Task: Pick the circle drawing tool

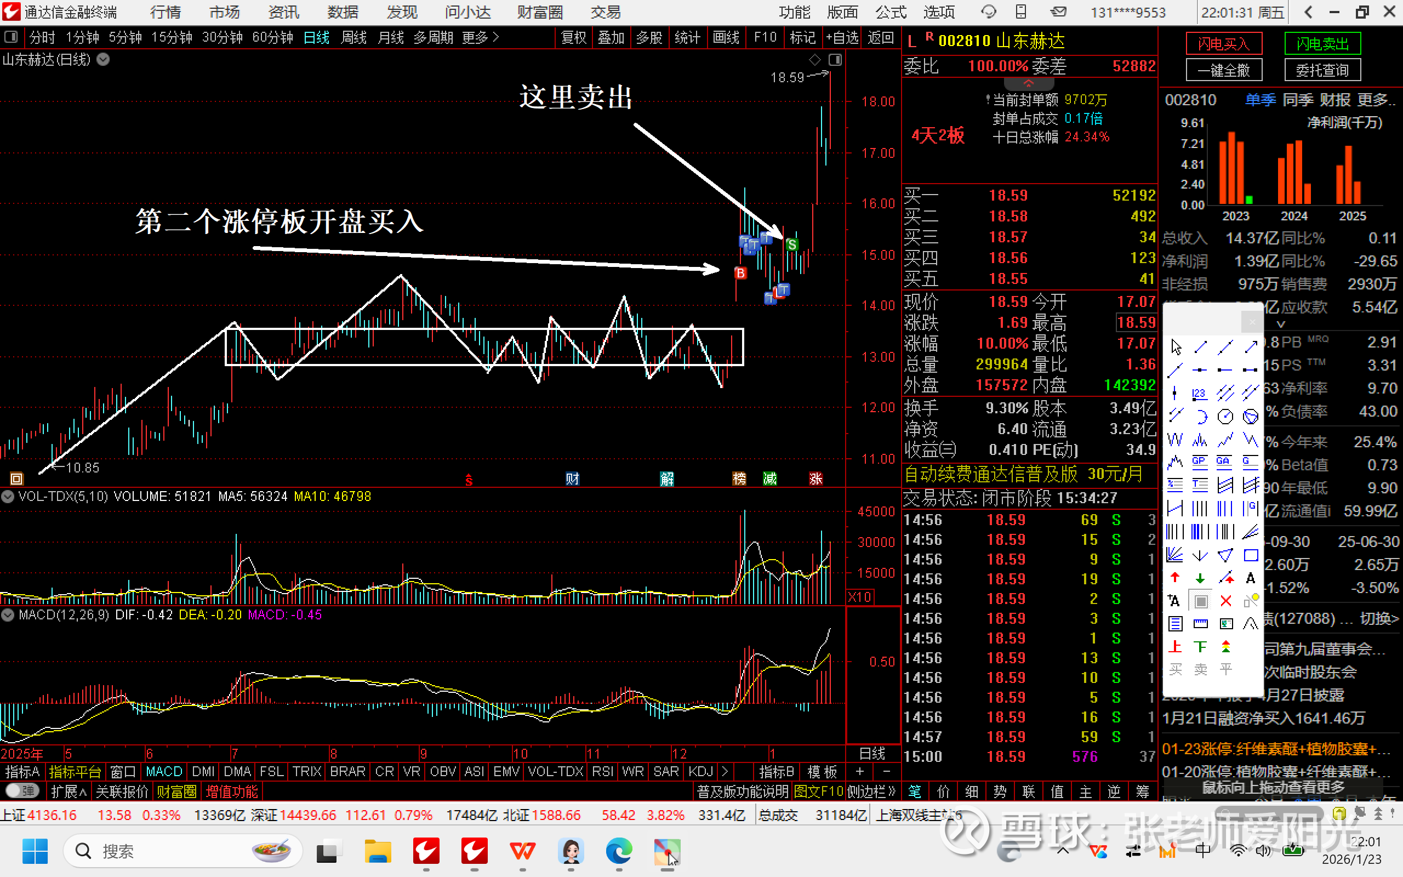Action: [x=1225, y=417]
